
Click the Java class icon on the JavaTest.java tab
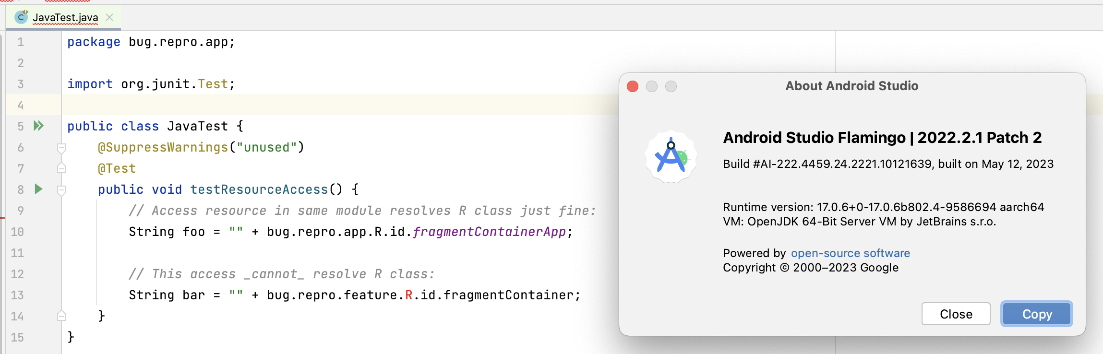point(21,17)
